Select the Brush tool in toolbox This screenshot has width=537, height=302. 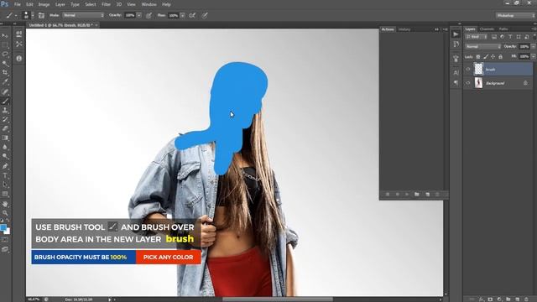tap(5, 101)
